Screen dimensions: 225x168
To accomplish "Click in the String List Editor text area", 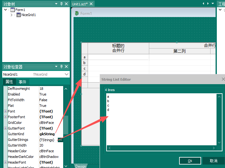I will point(162,119).
